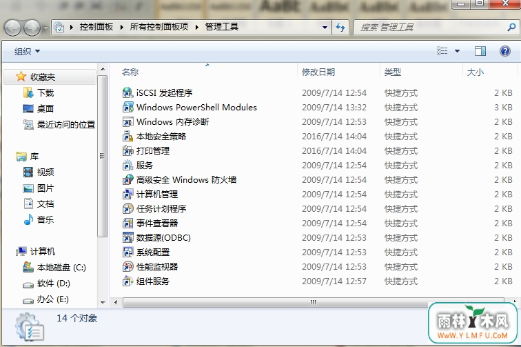Click the control panel icon in address bar

(59, 27)
